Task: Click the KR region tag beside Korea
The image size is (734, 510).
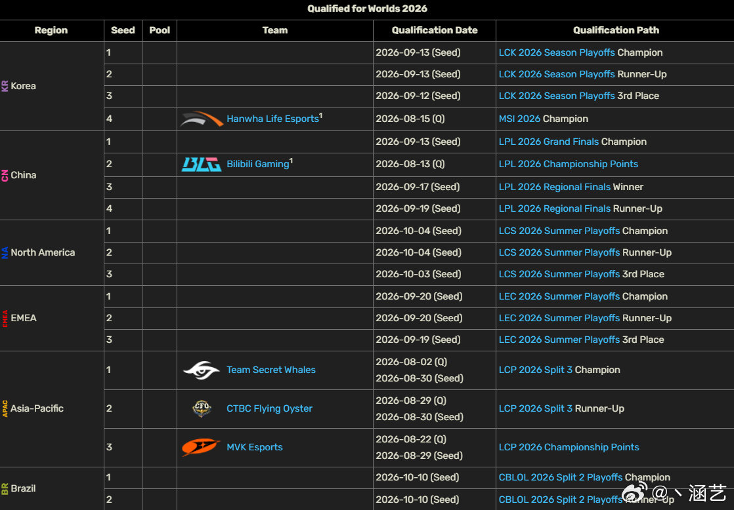Action: tap(5, 86)
